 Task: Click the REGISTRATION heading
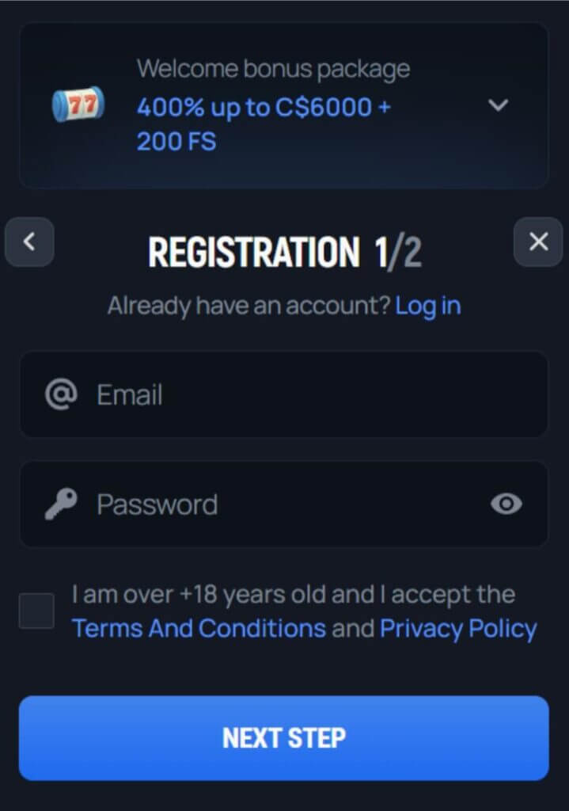coord(253,253)
